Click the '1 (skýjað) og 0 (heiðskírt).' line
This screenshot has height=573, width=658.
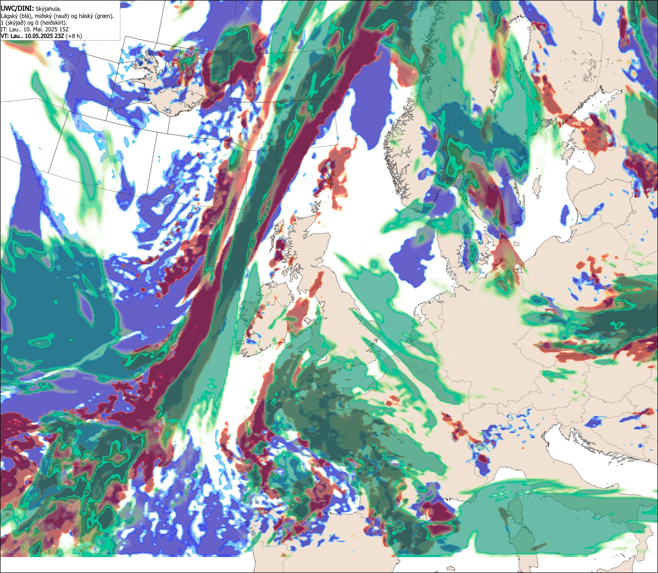tap(34, 23)
